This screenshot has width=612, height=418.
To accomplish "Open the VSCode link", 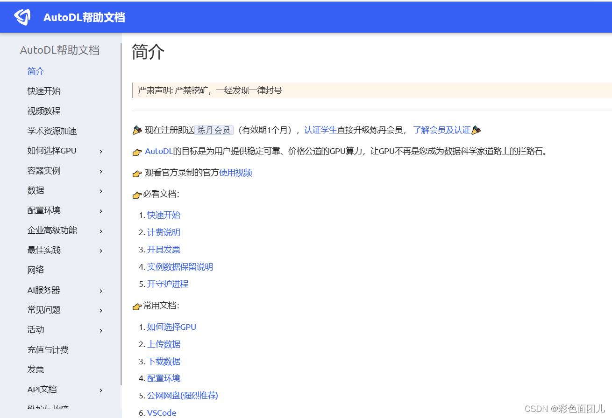I will [x=162, y=413].
